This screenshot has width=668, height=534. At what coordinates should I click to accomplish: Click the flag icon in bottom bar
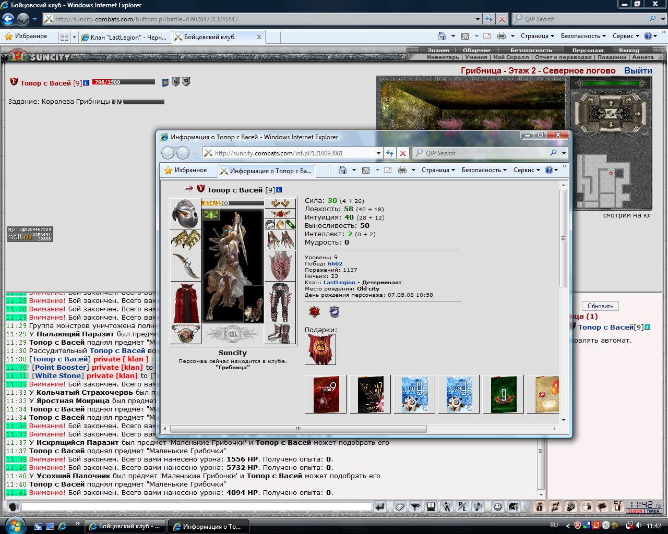602,507
